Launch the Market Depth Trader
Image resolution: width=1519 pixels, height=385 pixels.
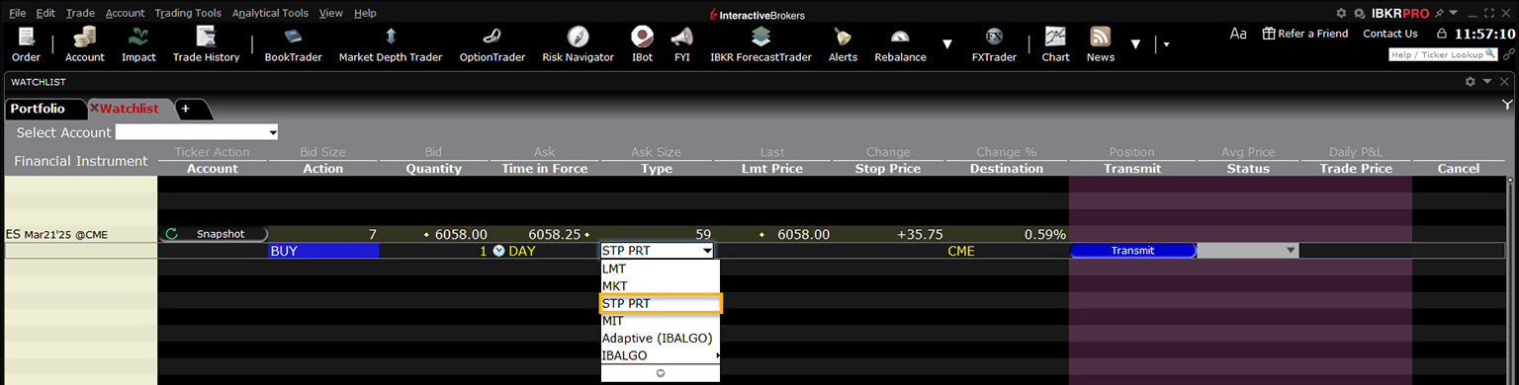tap(391, 45)
